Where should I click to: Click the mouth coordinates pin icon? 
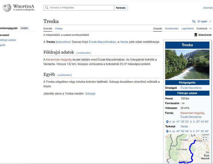pyautogui.click(x=167, y=131)
